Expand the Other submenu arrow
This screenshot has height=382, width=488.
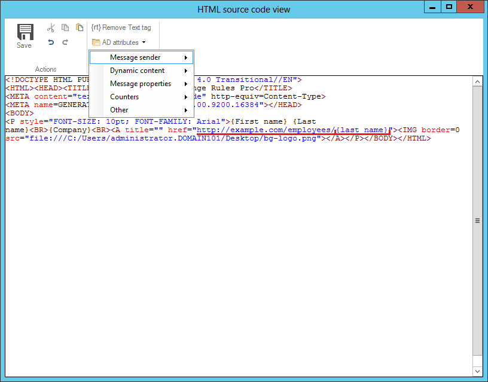(187, 109)
